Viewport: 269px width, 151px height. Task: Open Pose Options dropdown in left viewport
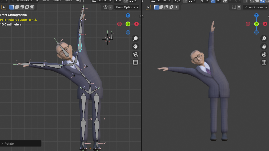[127, 7]
